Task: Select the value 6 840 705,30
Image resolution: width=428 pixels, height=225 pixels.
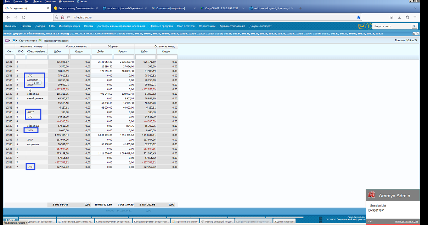Action: coord(105,135)
